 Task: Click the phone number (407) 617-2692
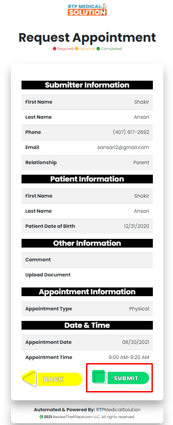click(x=131, y=132)
